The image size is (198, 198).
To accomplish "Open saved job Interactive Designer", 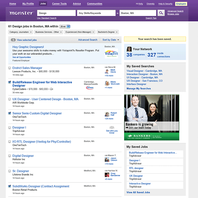I will pyautogui.click(x=140, y=183).
